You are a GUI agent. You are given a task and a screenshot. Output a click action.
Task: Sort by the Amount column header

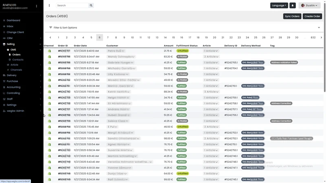click(168, 46)
